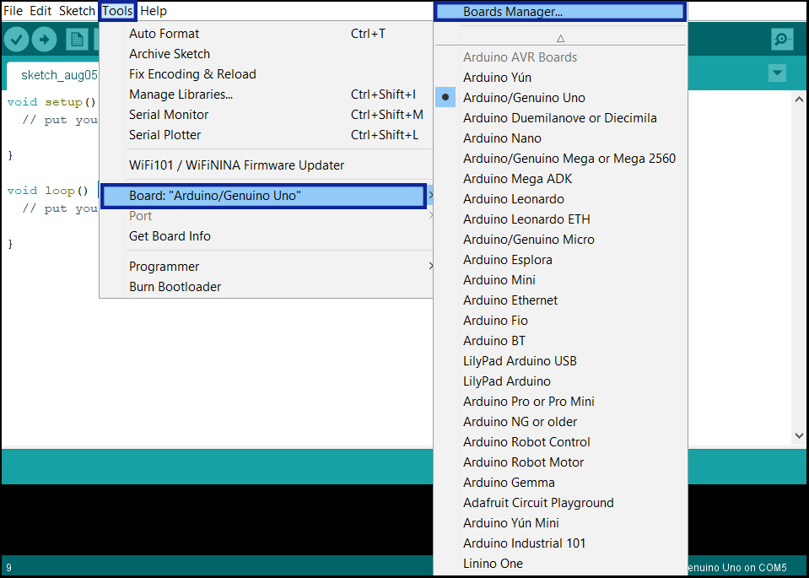809x578 pixels.
Task: Click the New sketch page icon
Action: [x=77, y=40]
